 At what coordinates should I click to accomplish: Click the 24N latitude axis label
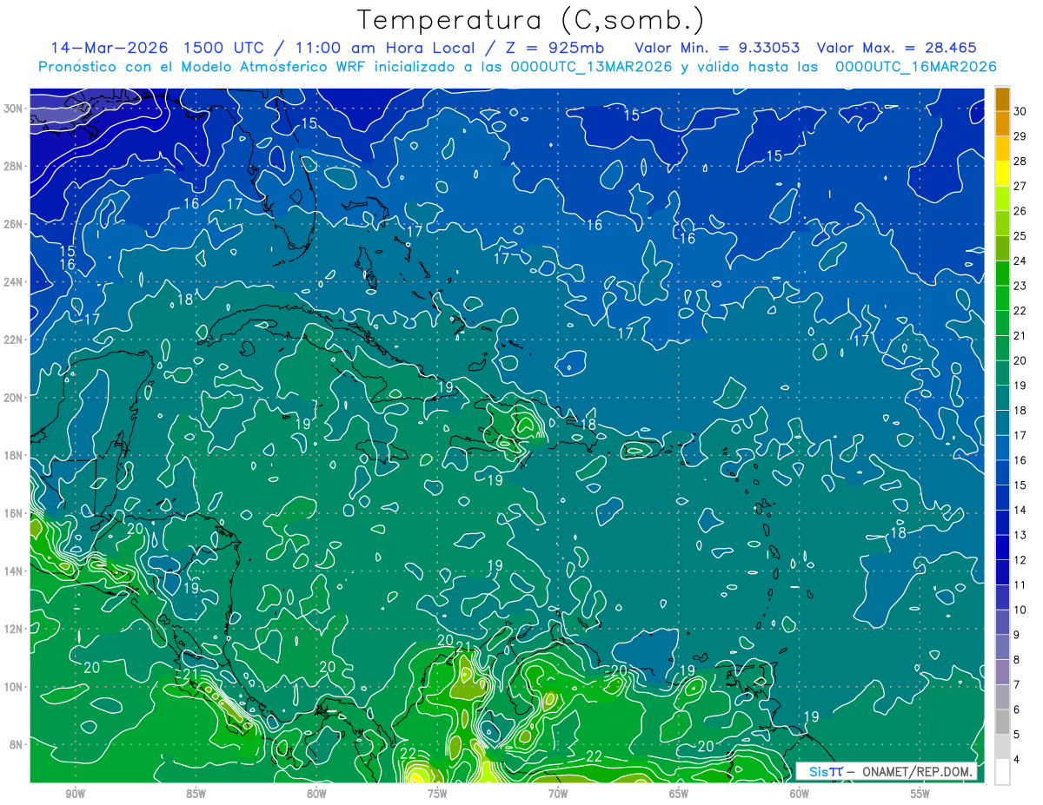[14, 282]
